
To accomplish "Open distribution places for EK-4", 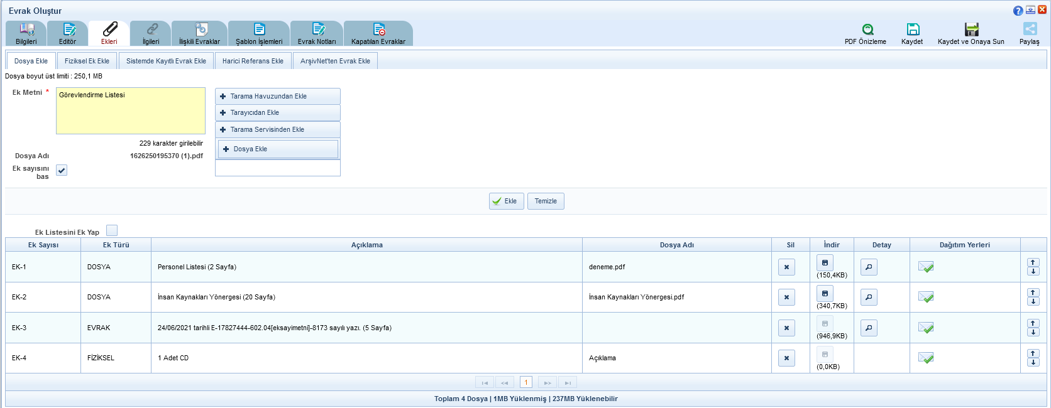I will click(925, 358).
